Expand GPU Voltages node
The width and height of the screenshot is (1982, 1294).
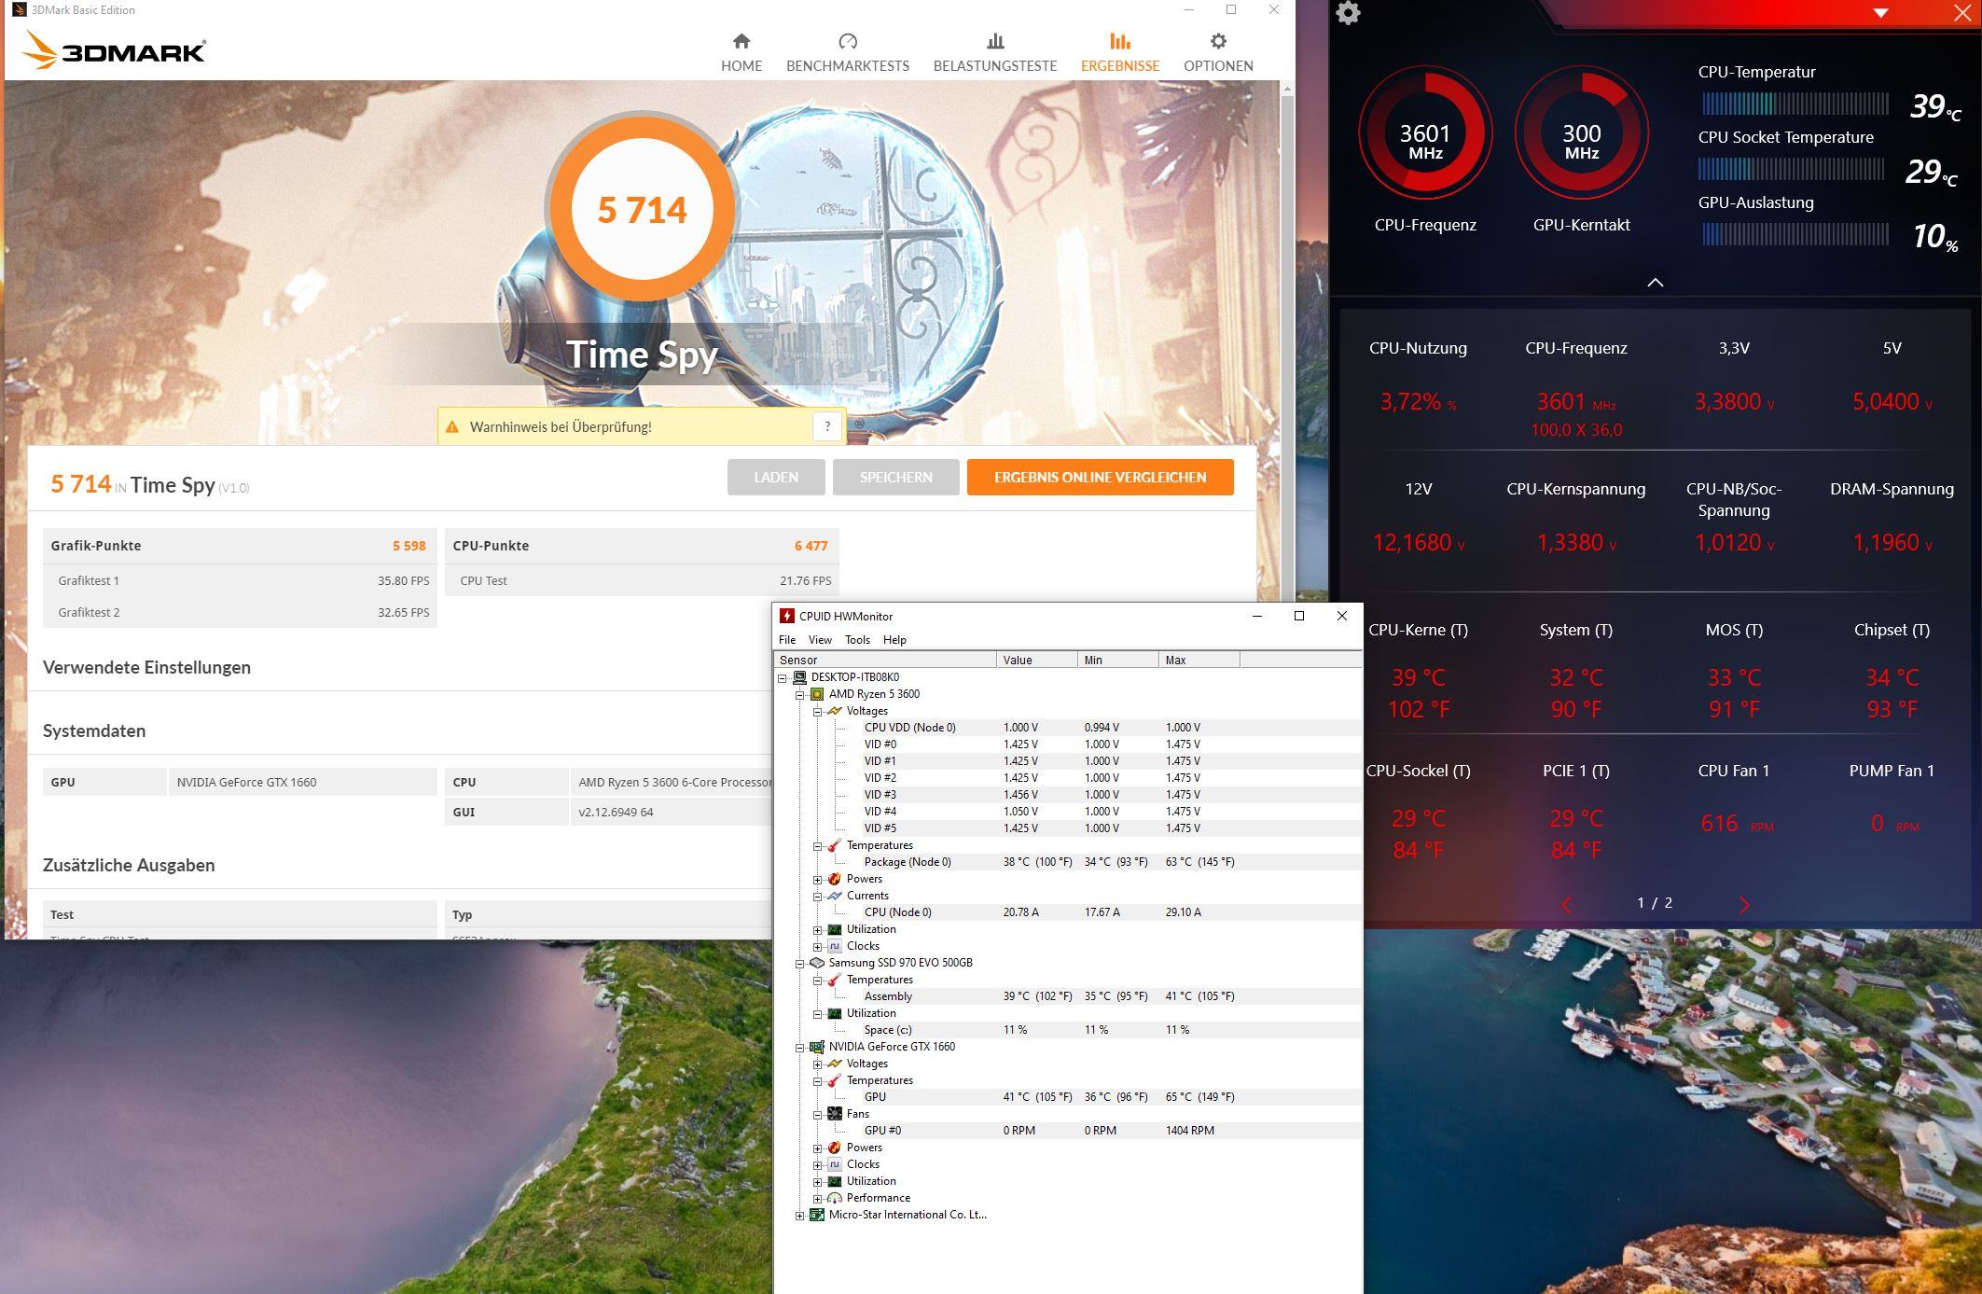pyautogui.click(x=817, y=1064)
